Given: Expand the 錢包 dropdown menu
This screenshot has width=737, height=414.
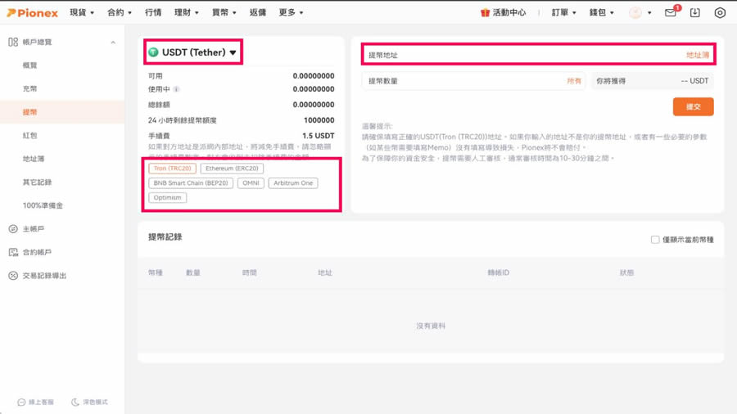Looking at the screenshot, I should coord(602,13).
